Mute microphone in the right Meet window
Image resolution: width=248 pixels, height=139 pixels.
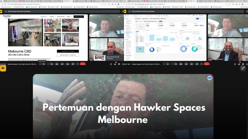(168, 64)
